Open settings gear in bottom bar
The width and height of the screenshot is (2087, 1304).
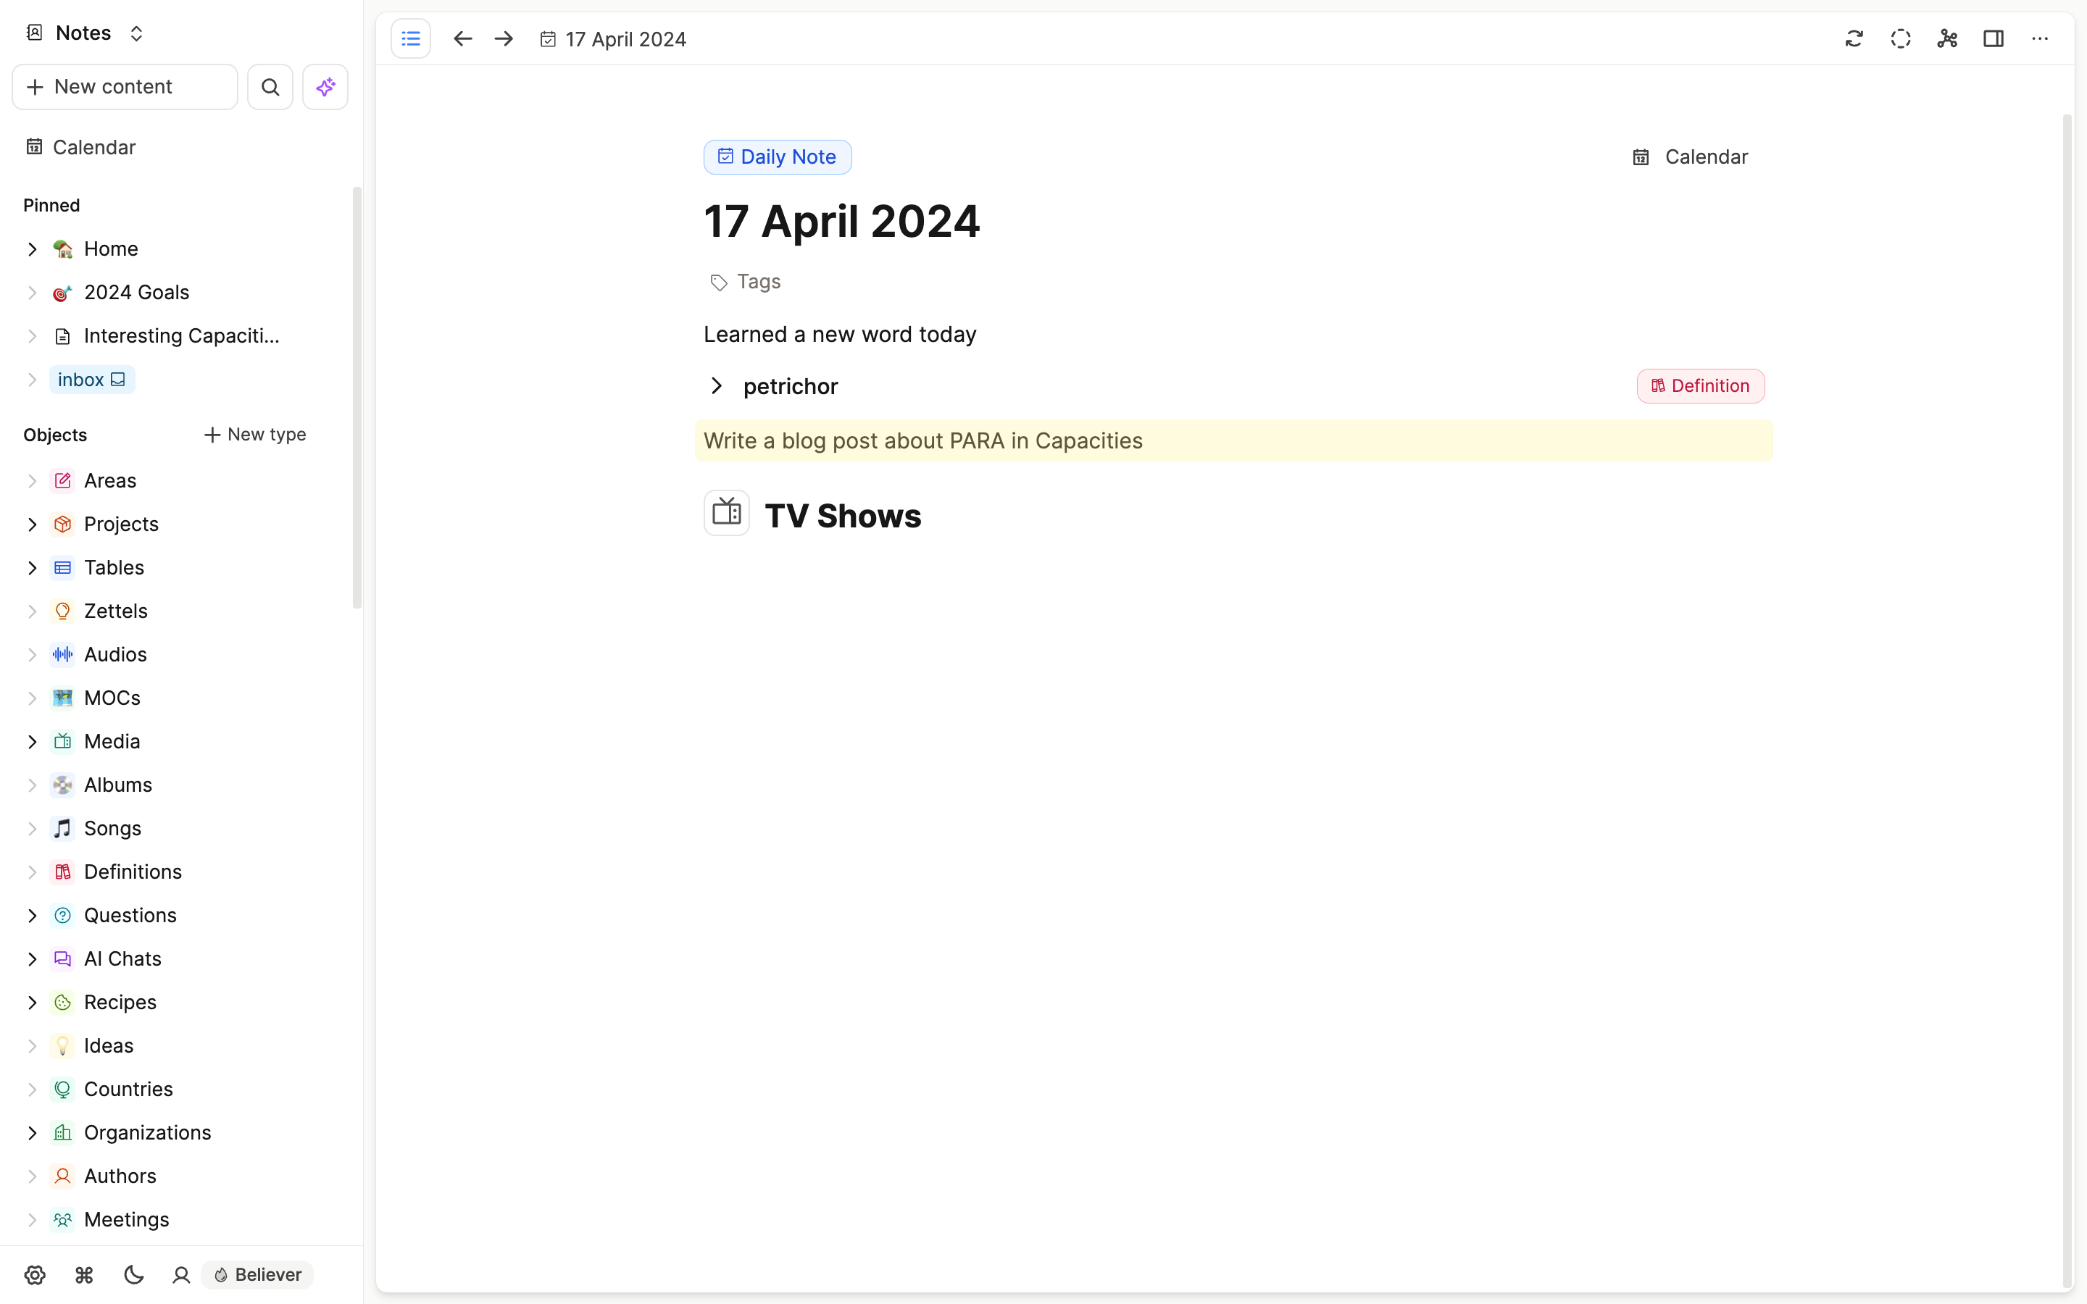(35, 1275)
